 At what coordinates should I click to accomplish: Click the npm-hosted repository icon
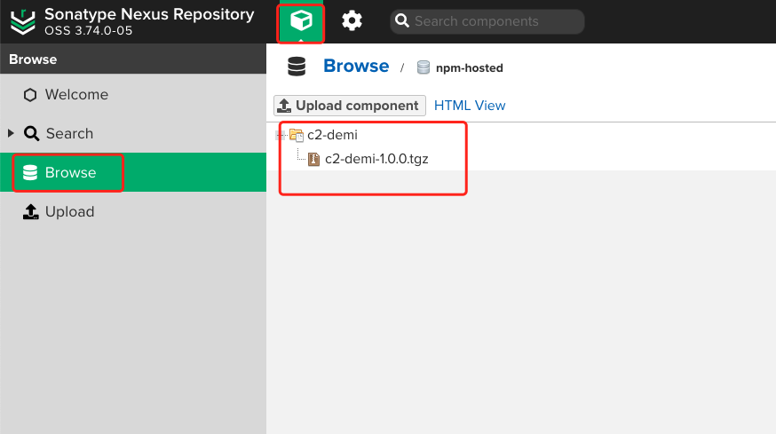click(x=424, y=67)
